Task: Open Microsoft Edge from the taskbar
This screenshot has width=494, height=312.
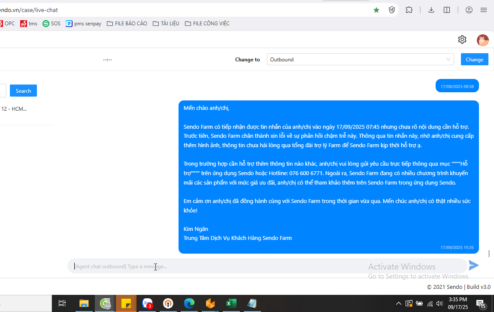Action: [x=189, y=303]
